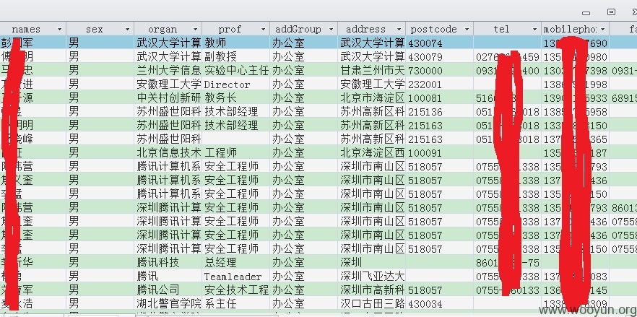The height and width of the screenshot is (317, 637).
Task: Select the address cell 汉口古田三路
Action: point(371,303)
